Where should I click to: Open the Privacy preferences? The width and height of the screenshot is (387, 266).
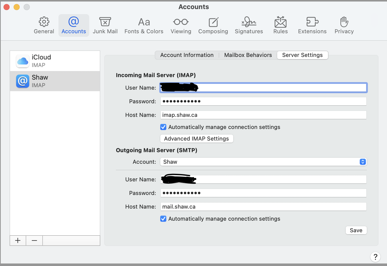(x=344, y=25)
